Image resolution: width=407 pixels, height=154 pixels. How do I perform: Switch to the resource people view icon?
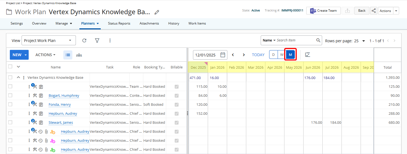[x=79, y=55]
